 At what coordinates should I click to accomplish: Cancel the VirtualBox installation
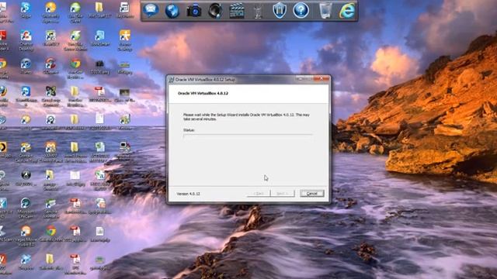312,193
